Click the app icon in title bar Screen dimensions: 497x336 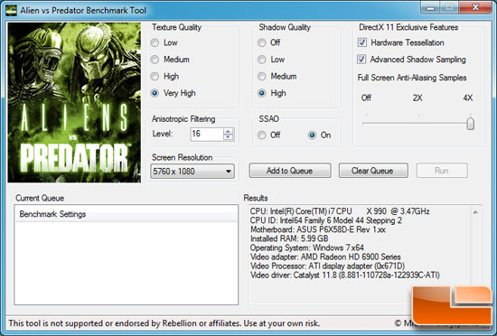coord(11,10)
